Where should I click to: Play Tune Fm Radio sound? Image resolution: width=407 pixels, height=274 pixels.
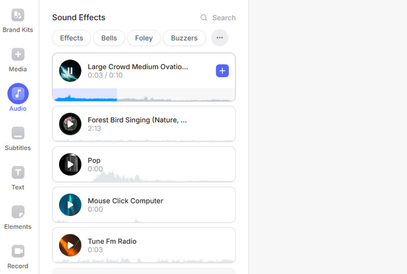70,245
